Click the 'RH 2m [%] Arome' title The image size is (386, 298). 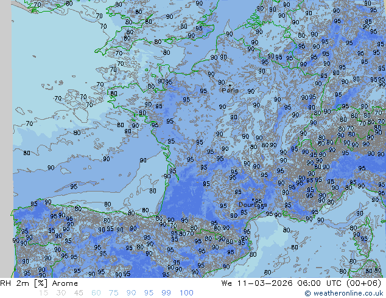tap(39, 283)
